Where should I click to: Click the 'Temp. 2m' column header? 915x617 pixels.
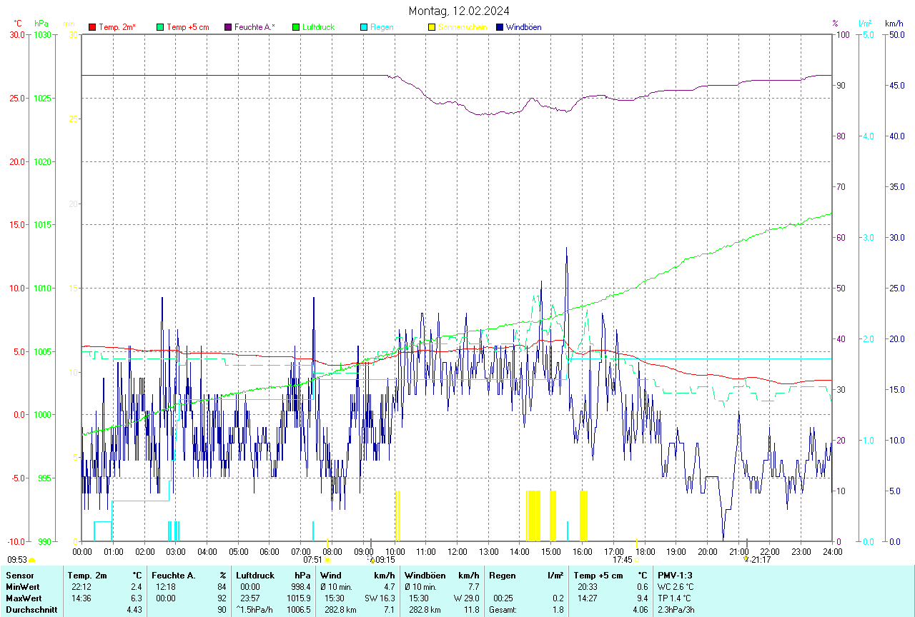87,576
